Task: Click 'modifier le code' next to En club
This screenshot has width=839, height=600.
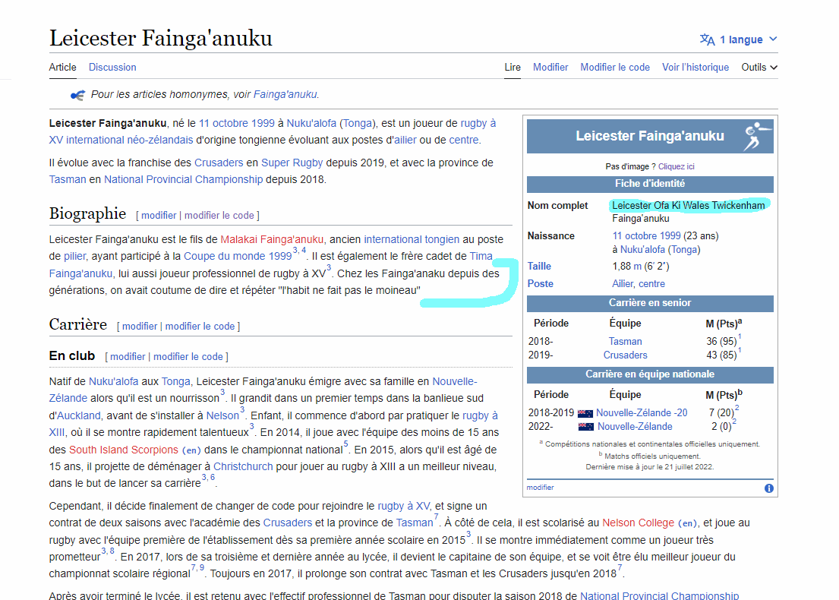Action: [x=188, y=356]
